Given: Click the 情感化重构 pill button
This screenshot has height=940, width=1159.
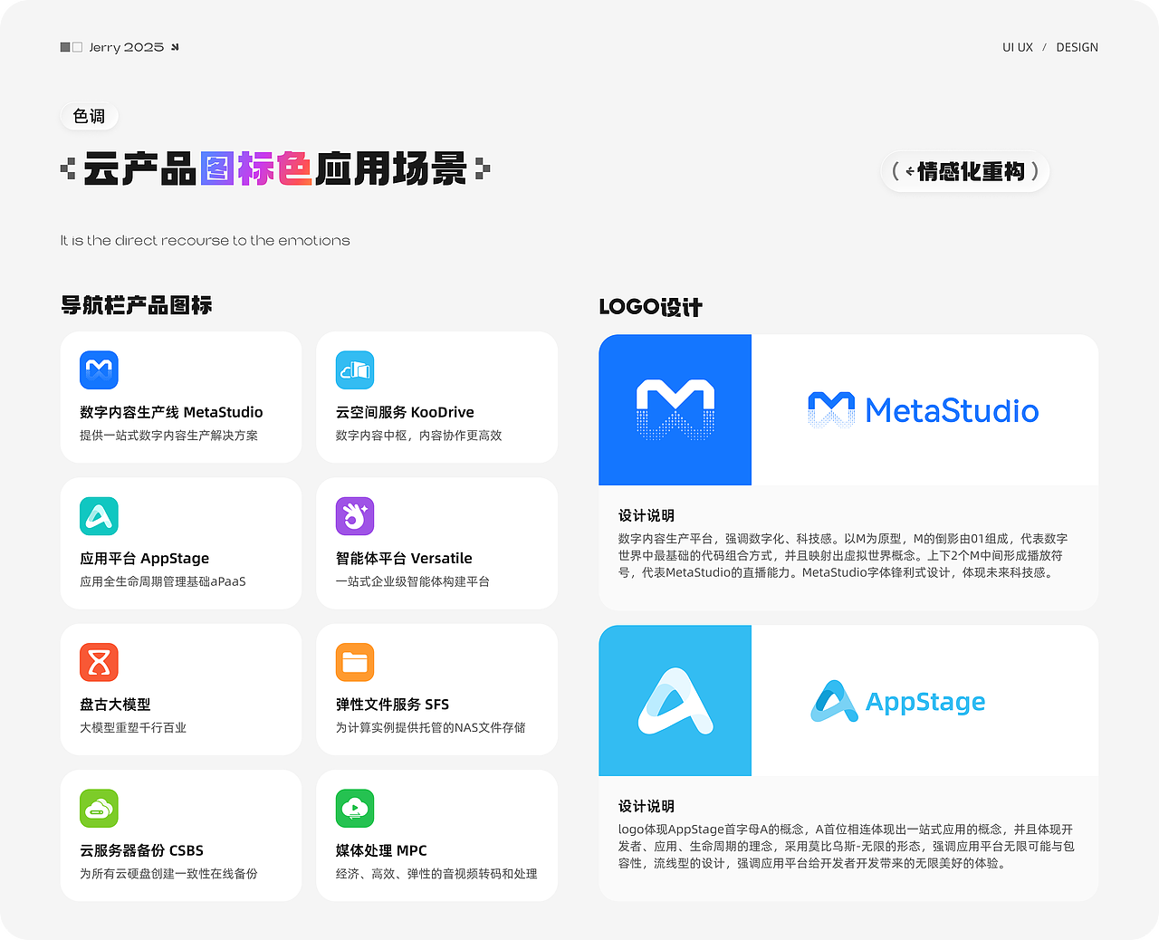Looking at the screenshot, I should (x=965, y=171).
